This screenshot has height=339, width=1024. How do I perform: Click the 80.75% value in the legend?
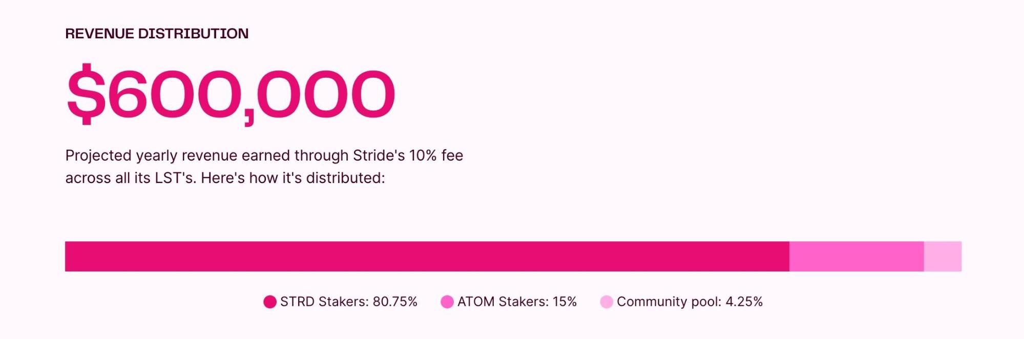pos(395,302)
